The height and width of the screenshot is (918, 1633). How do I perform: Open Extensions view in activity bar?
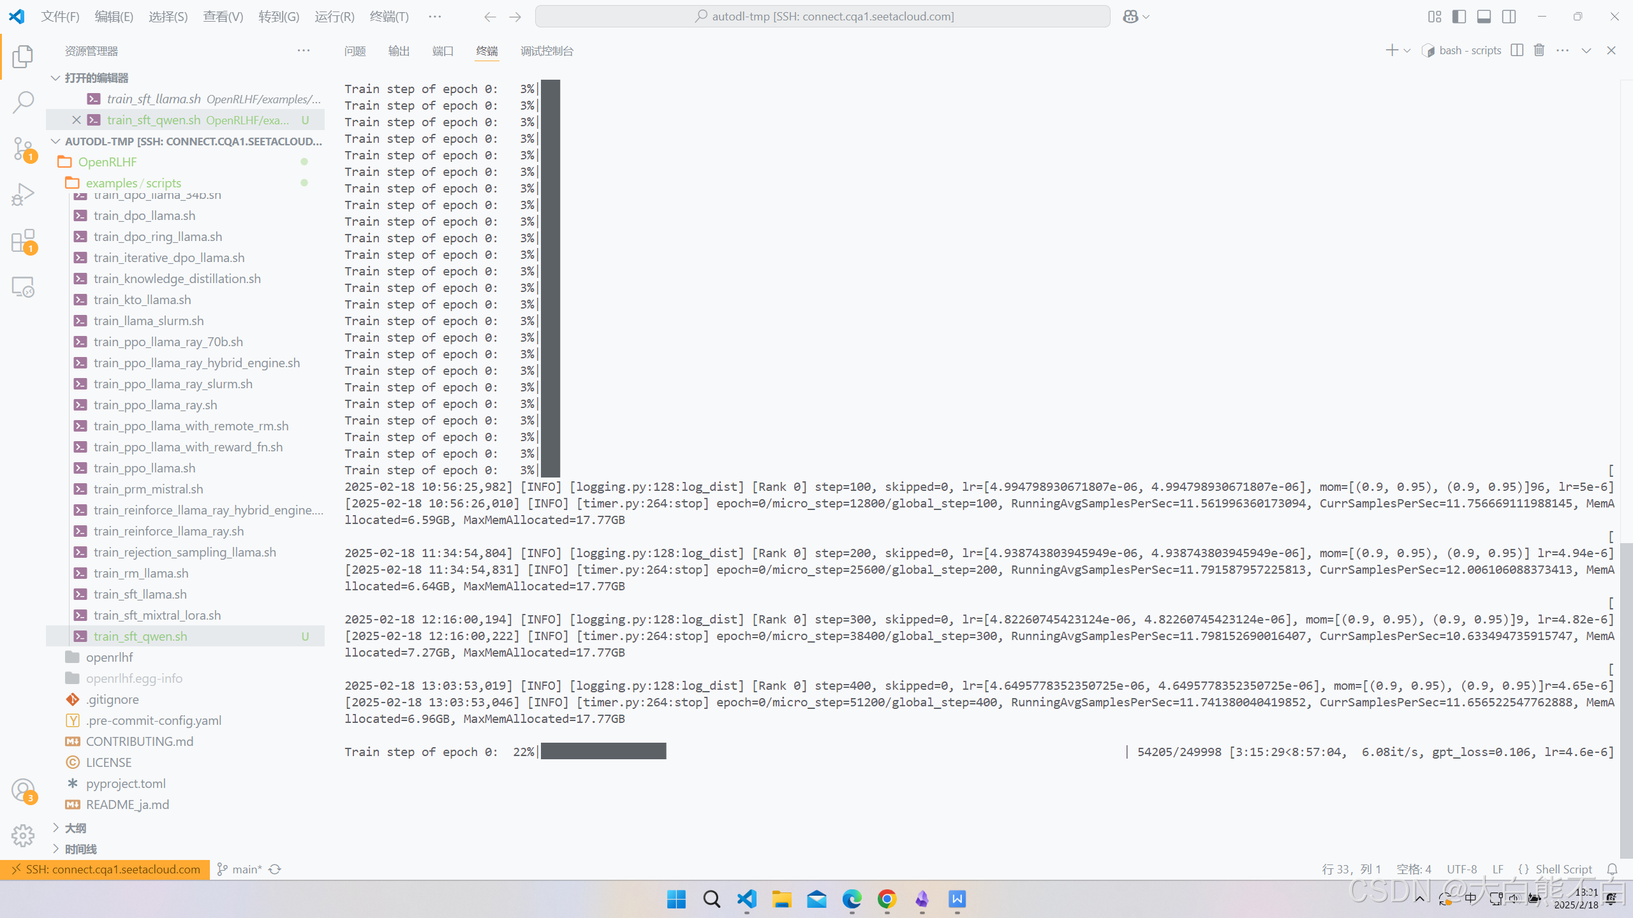[x=23, y=241]
